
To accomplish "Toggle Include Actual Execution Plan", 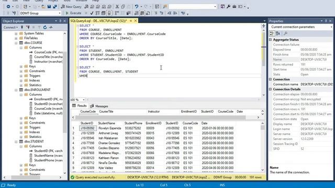I will click(x=117, y=13).
